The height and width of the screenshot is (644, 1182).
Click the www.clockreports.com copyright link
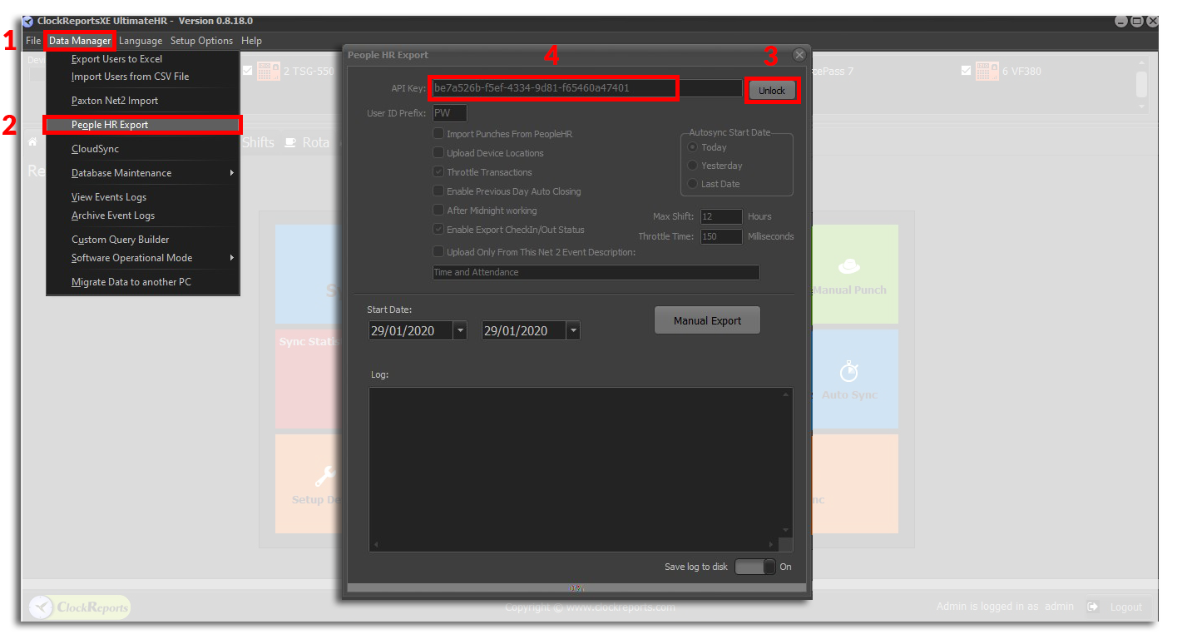click(621, 607)
